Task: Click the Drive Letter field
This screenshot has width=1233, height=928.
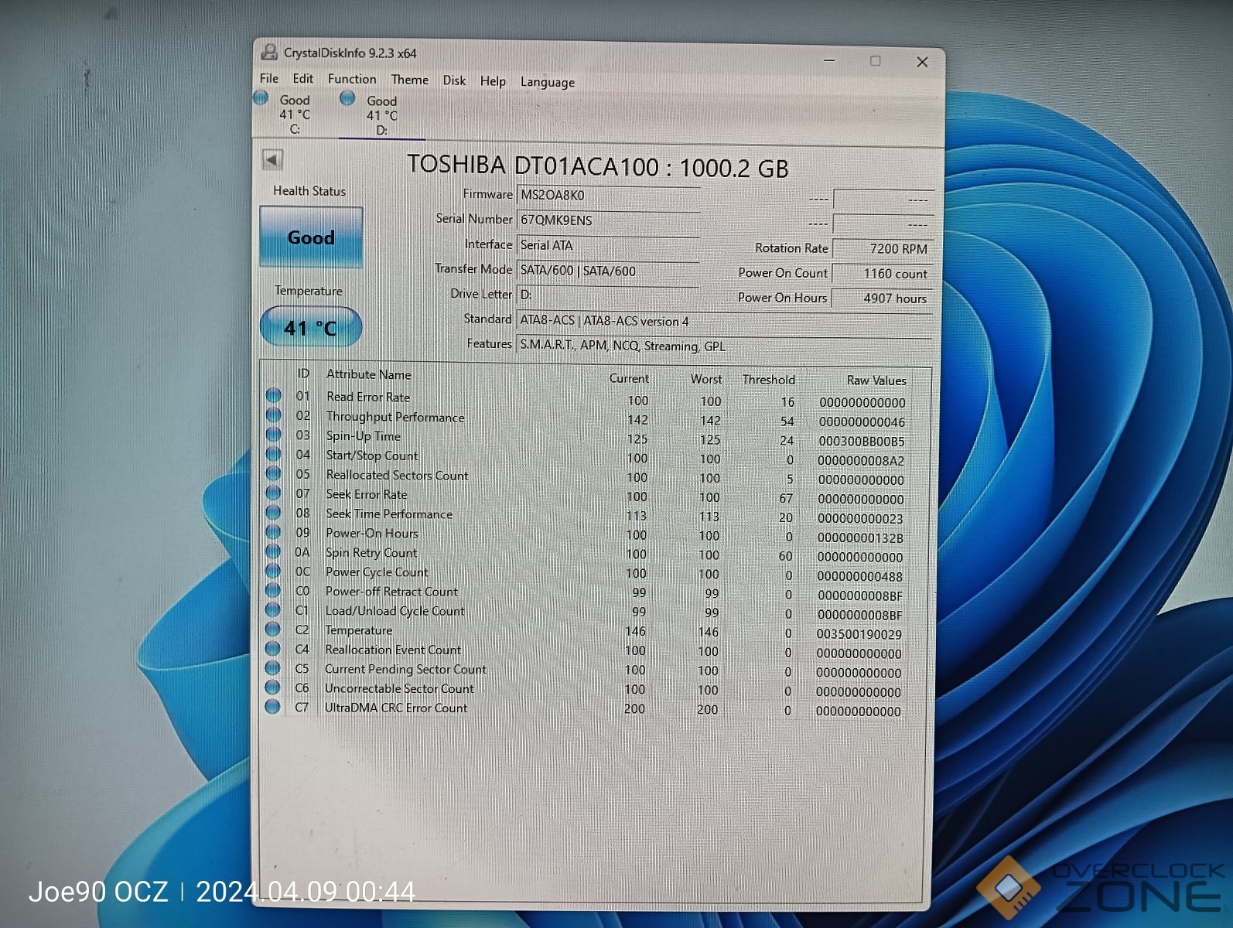Action: [x=608, y=295]
